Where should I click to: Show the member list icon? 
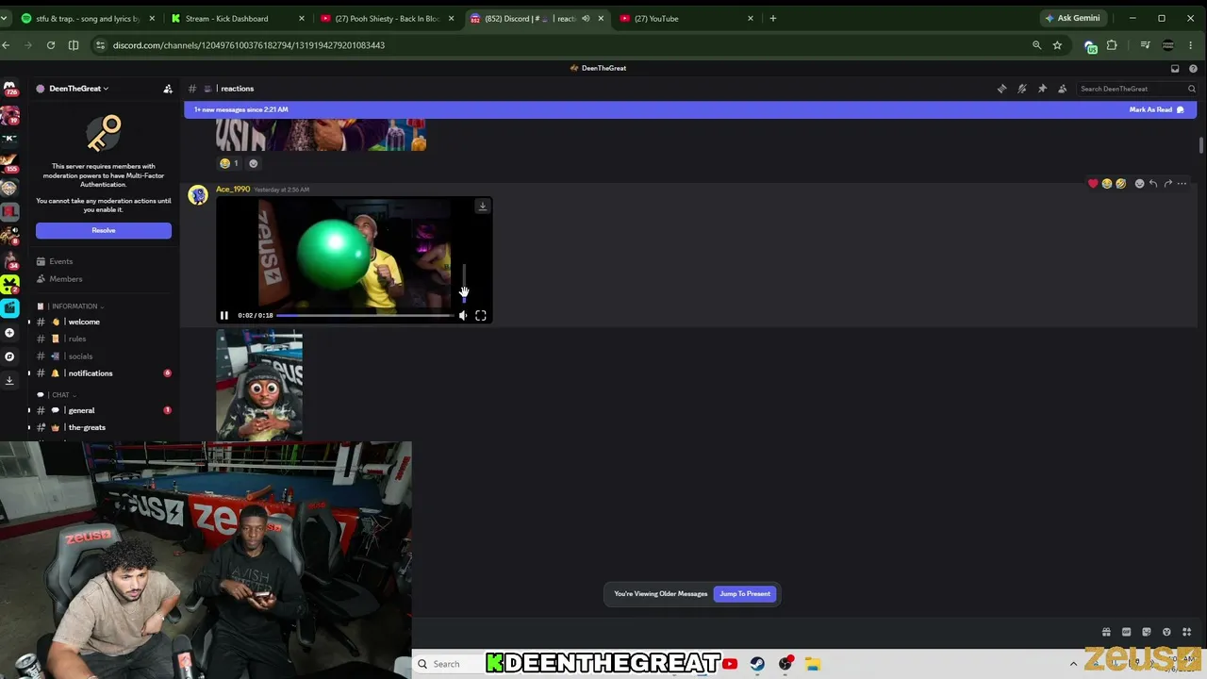click(1063, 89)
